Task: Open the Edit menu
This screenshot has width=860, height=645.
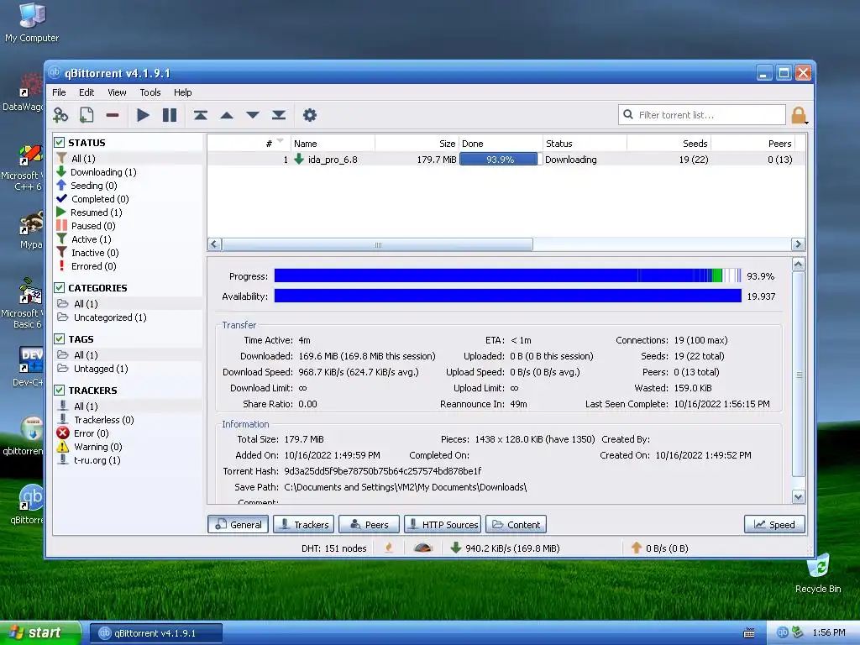Action: point(87,92)
